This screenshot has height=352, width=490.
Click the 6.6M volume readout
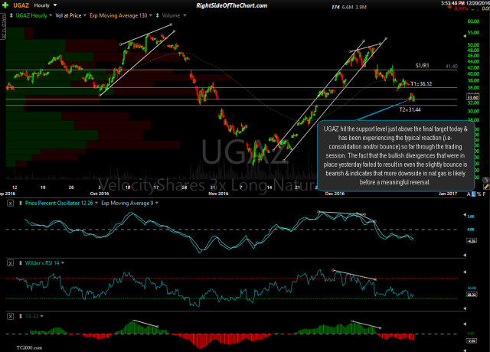click(348, 7)
